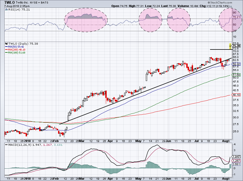Click the candlestick icon beside TWLO (Daily)

[6, 44]
